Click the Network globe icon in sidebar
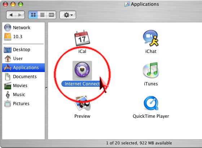The image size is (202, 148). tap(8, 27)
